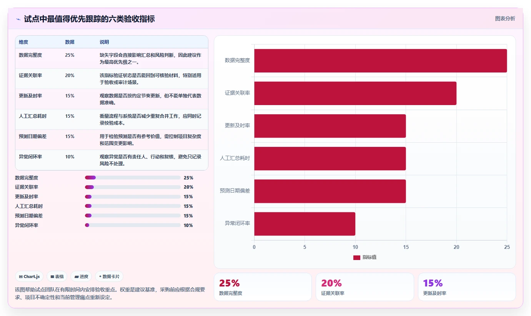Click the 指标值 legend label

(x=369, y=257)
